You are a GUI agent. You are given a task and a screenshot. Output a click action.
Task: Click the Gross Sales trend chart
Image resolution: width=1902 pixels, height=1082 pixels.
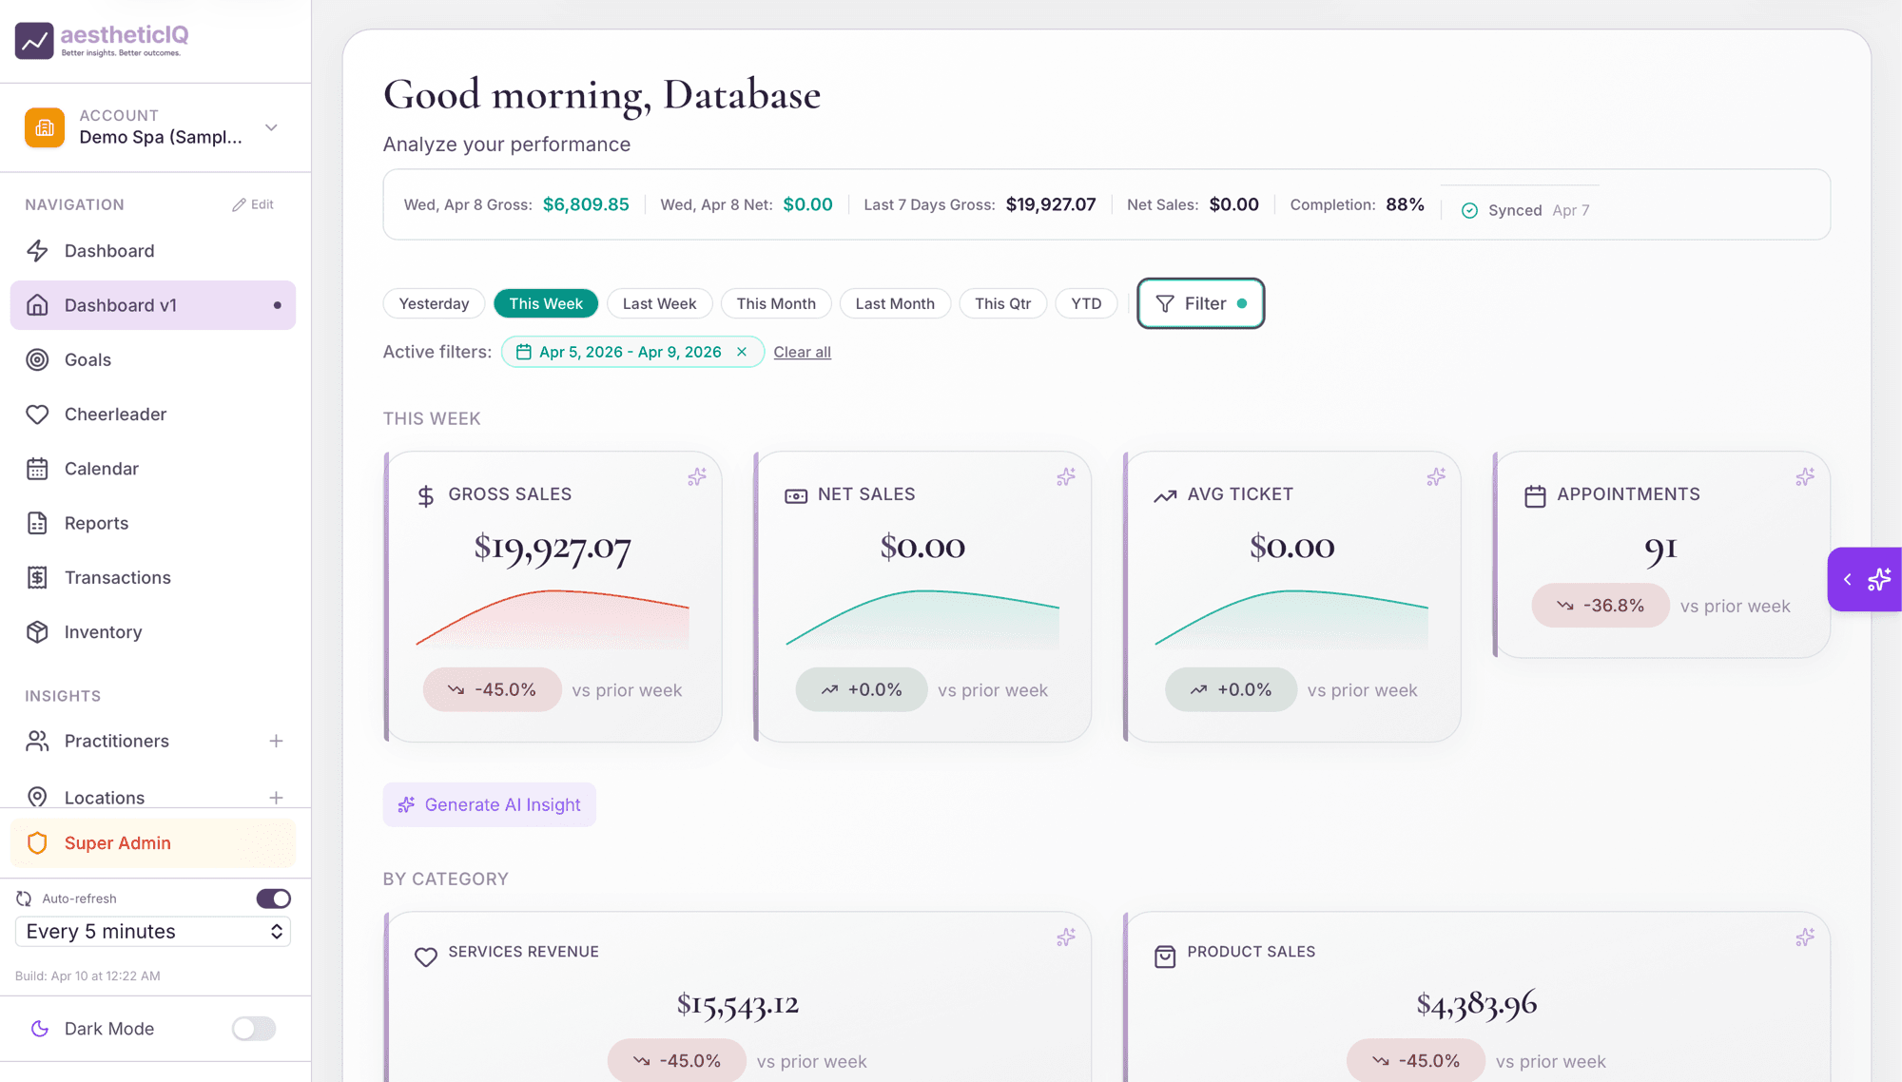pyautogui.click(x=553, y=619)
